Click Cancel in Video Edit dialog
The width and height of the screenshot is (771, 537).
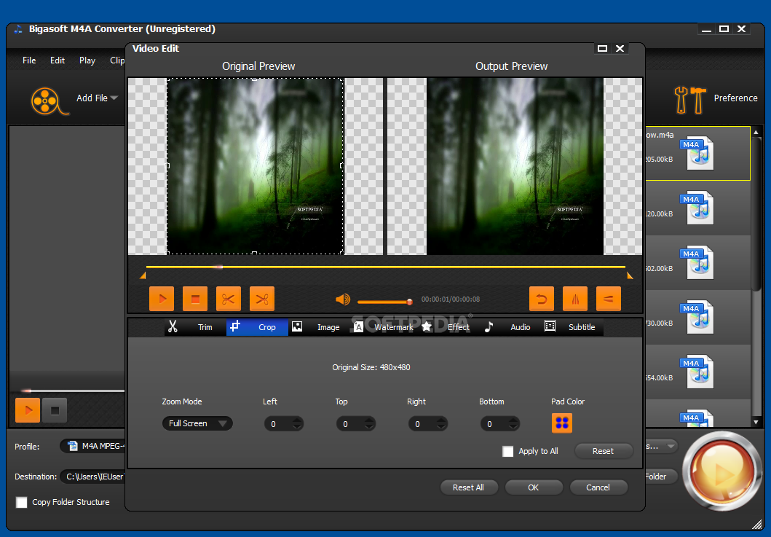click(598, 487)
